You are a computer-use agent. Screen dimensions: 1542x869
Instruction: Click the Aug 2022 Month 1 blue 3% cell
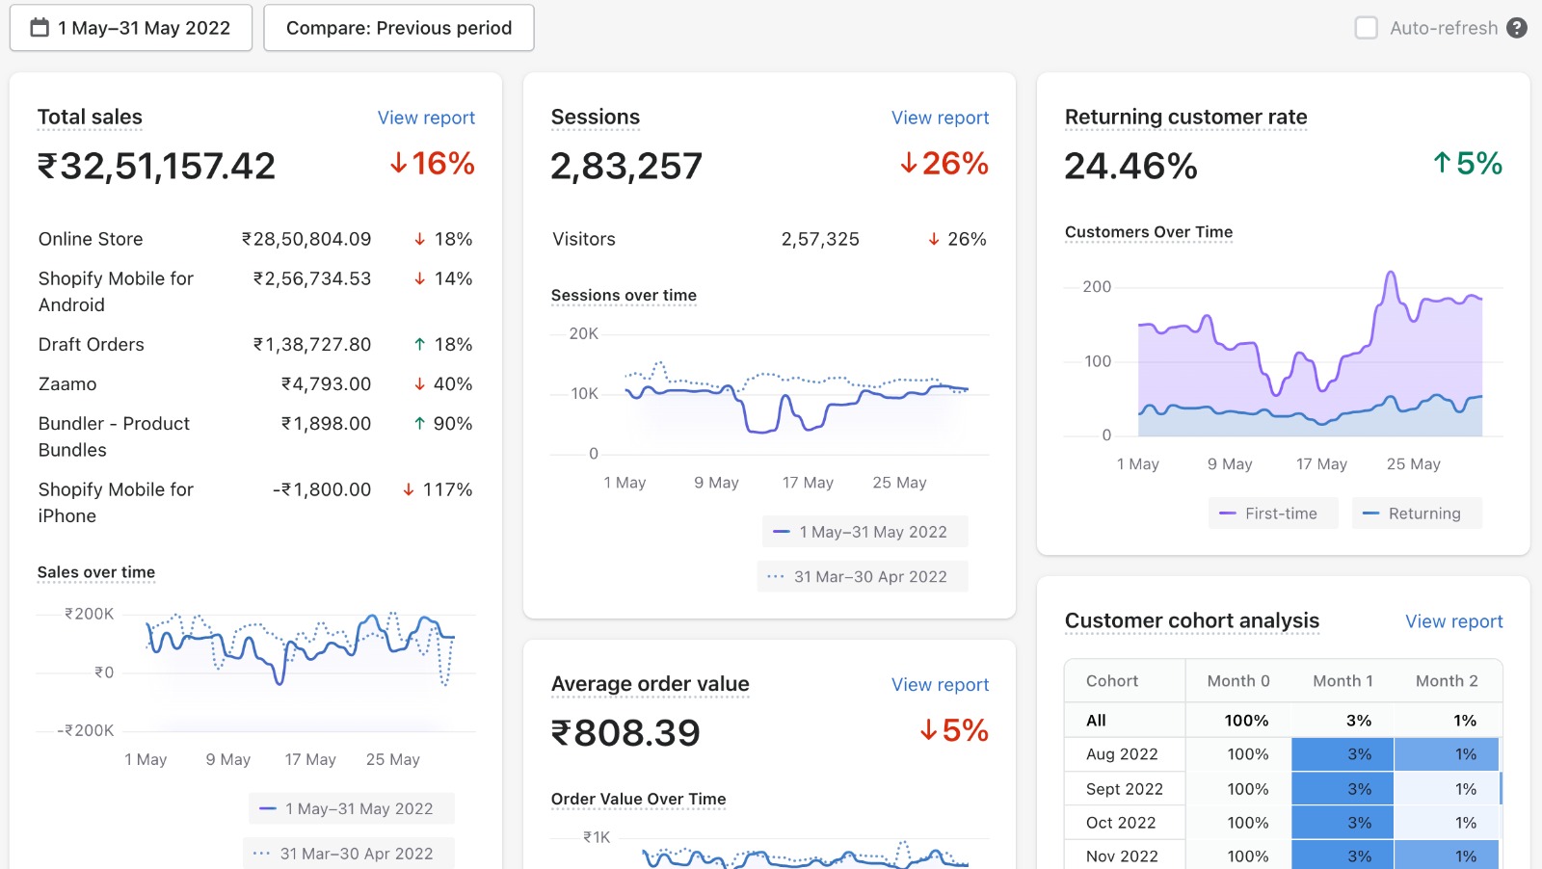click(x=1343, y=754)
